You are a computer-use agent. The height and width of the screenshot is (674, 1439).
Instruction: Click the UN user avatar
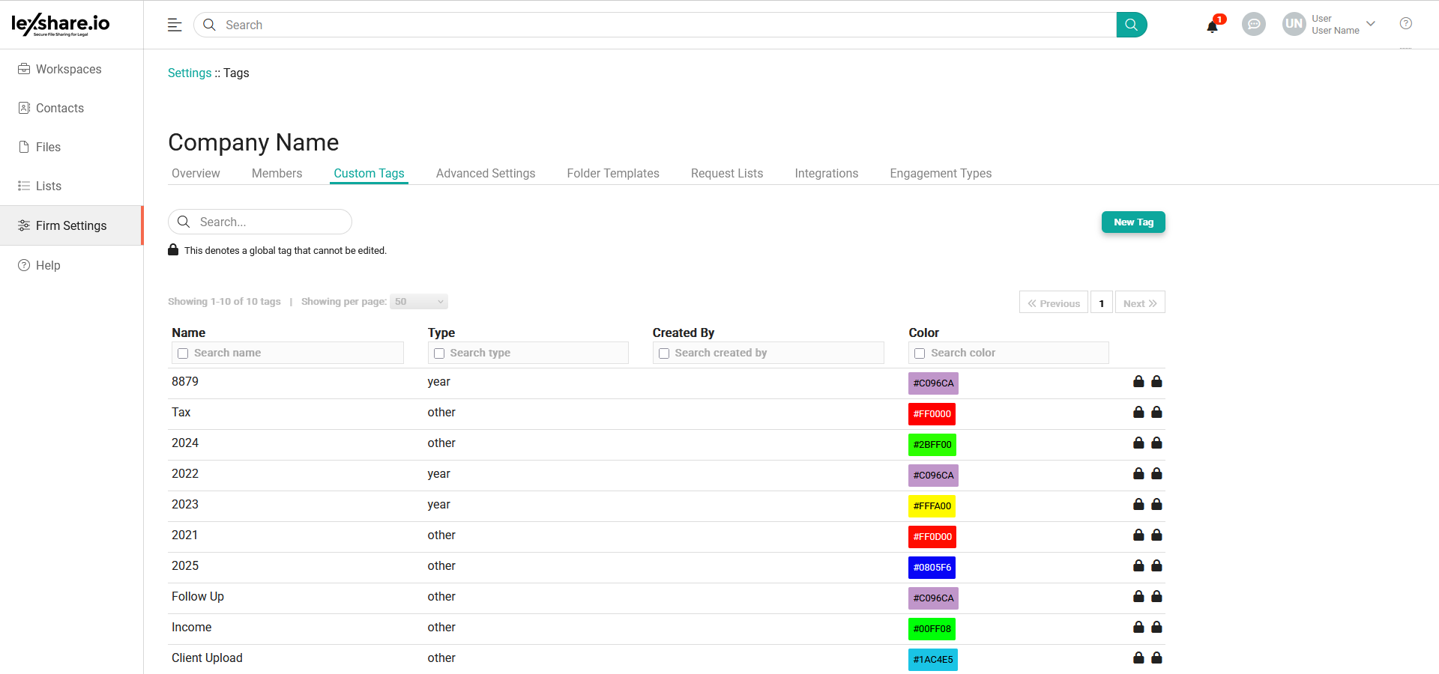click(1294, 24)
